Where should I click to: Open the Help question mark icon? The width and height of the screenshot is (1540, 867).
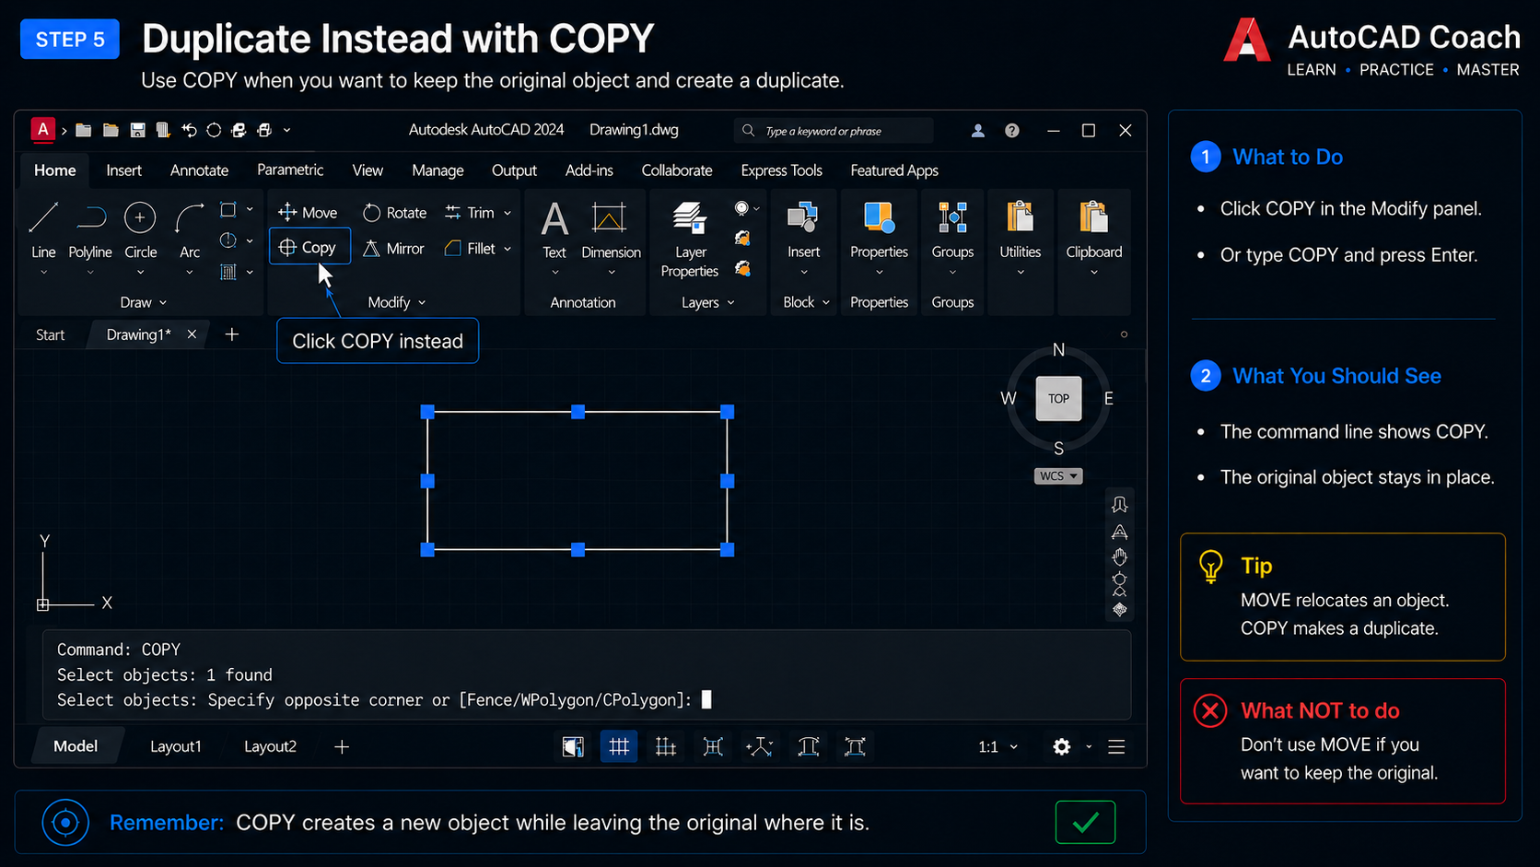1012,131
